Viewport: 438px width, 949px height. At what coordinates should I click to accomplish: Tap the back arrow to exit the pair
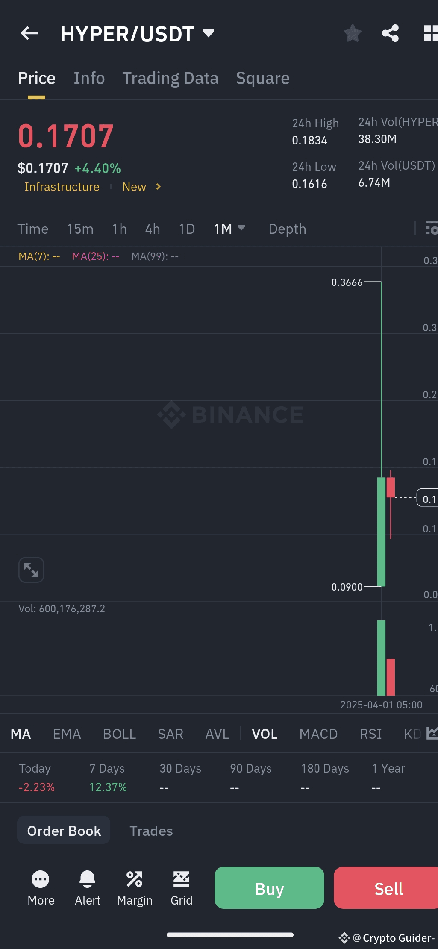tap(29, 33)
